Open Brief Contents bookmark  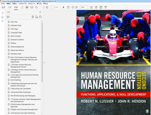[16, 36]
